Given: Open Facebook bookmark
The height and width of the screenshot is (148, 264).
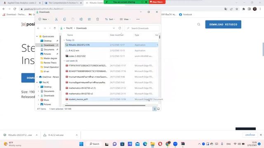Looking at the screenshot, I should click(x=186, y=14).
